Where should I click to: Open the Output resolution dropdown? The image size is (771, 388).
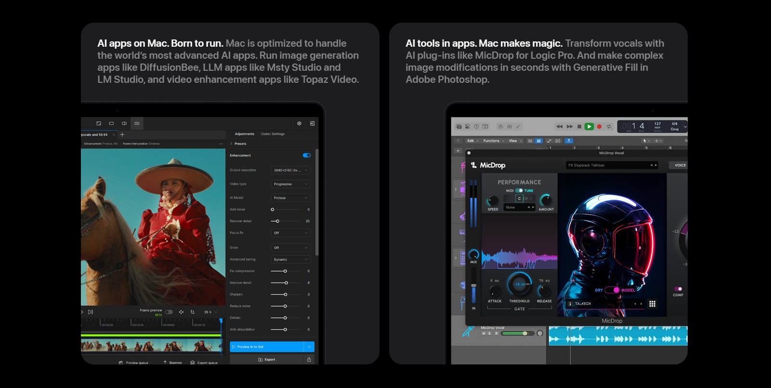(x=291, y=170)
